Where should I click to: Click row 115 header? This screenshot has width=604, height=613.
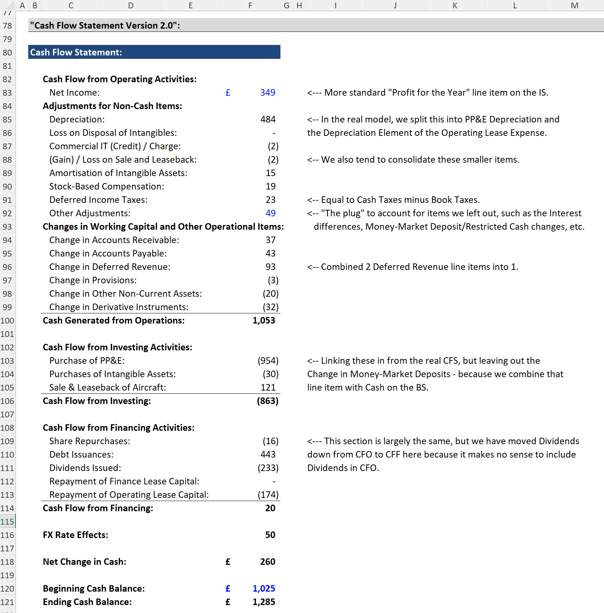point(7,522)
